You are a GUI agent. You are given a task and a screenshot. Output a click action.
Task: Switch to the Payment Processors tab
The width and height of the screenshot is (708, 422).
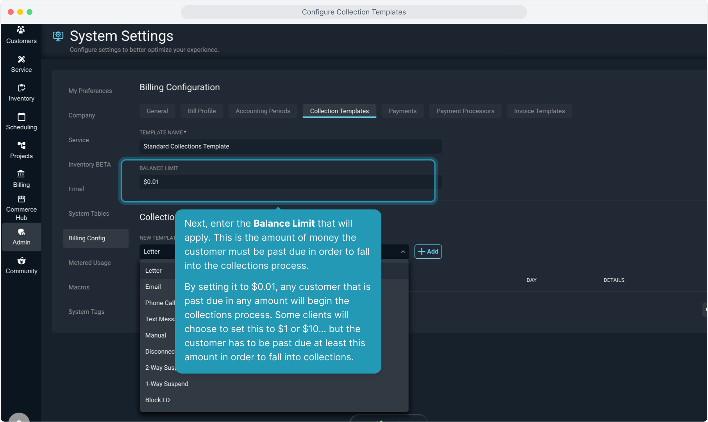click(x=465, y=111)
